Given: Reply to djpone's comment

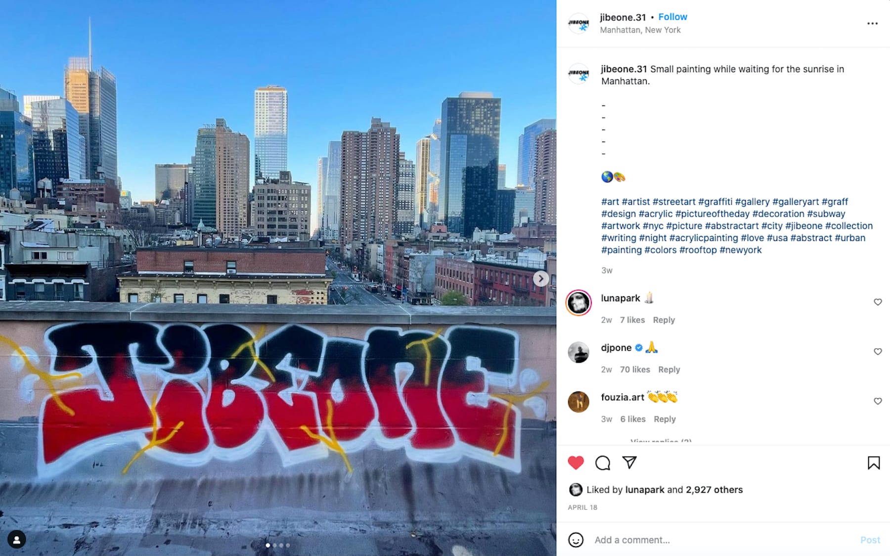Looking at the screenshot, I should pyautogui.click(x=669, y=370).
